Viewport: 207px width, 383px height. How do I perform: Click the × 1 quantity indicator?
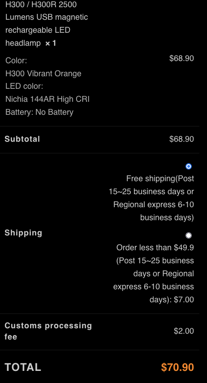(51, 43)
